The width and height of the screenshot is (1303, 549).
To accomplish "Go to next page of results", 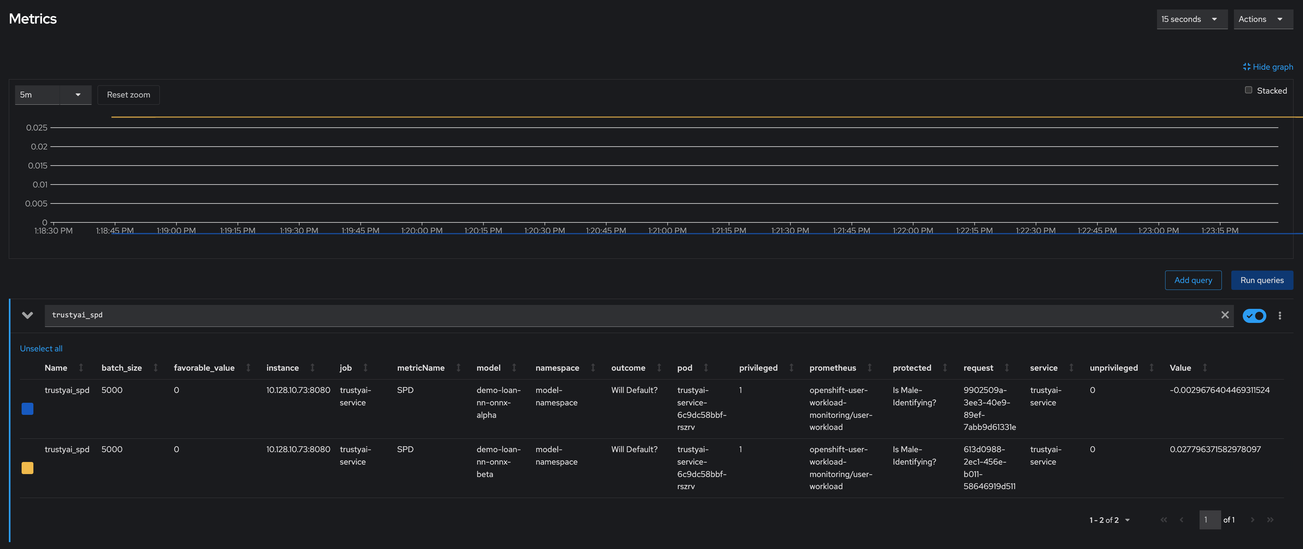I will click(x=1252, y=520).
